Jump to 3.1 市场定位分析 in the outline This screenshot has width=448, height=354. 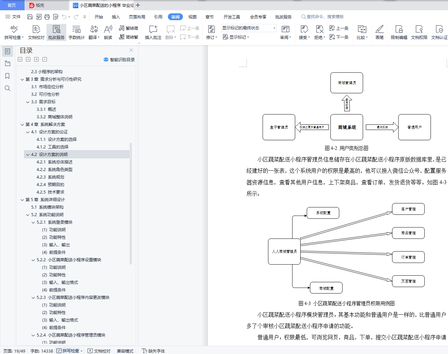coord(47,87)
